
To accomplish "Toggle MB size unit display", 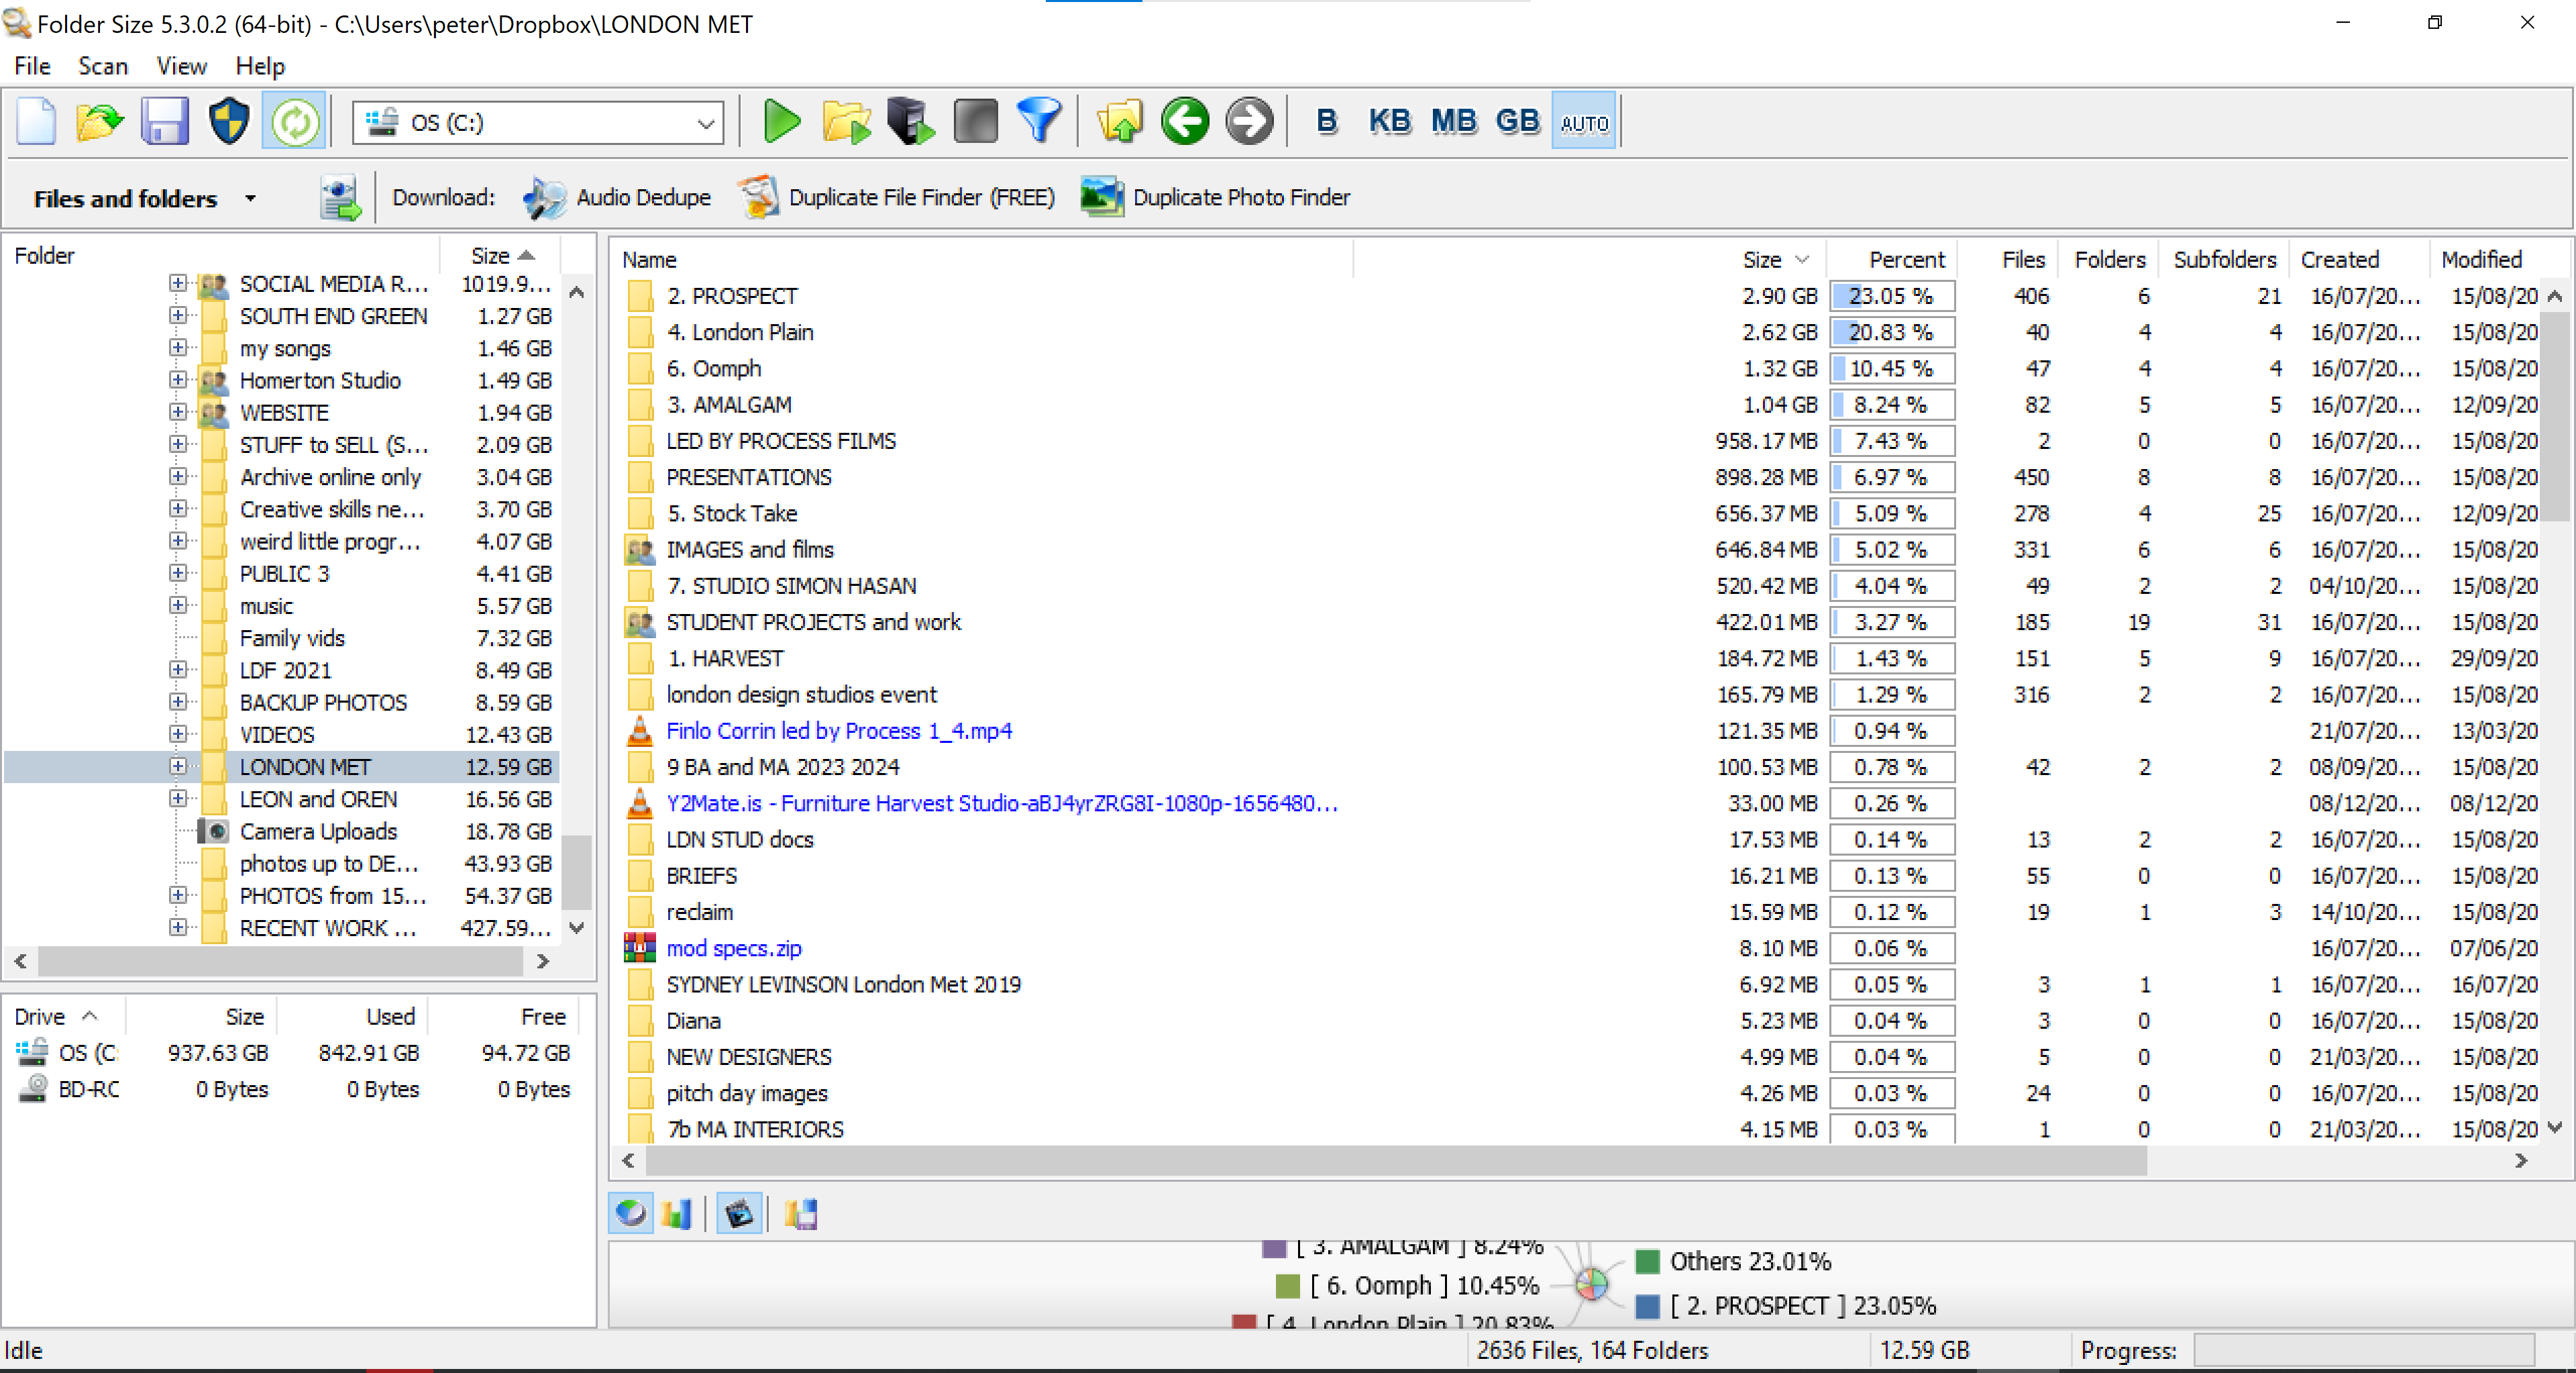I will [1452, 122].
